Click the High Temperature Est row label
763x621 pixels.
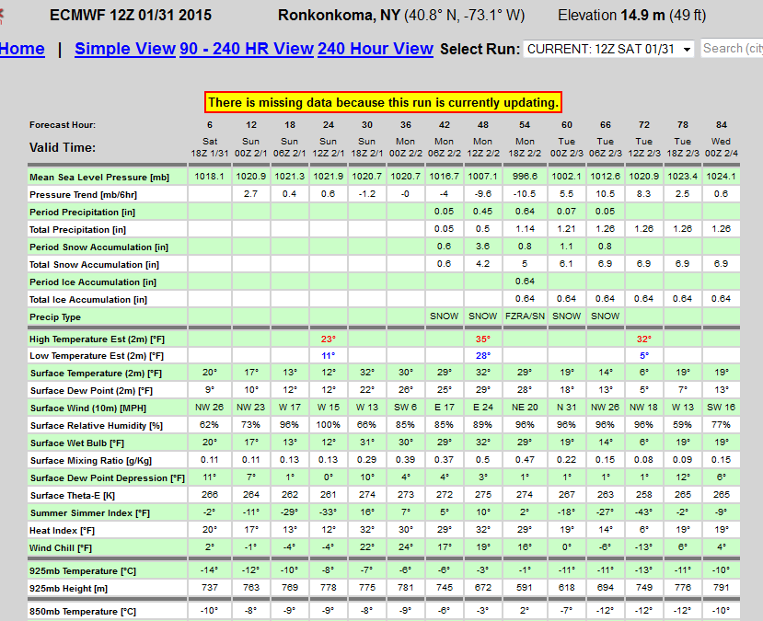coord(98,339)
